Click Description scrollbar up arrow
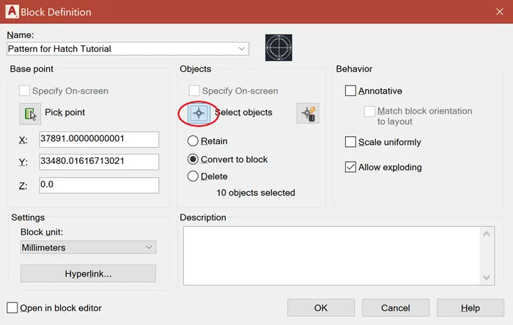 (x=487, y=234)
